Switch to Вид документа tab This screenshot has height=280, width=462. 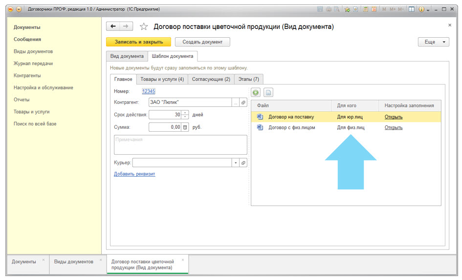(x=127, y=56)
